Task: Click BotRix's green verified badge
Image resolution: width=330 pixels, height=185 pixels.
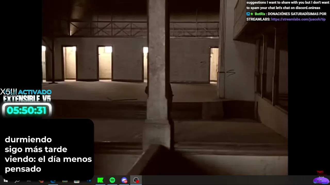Action: (x=252, y=14)
